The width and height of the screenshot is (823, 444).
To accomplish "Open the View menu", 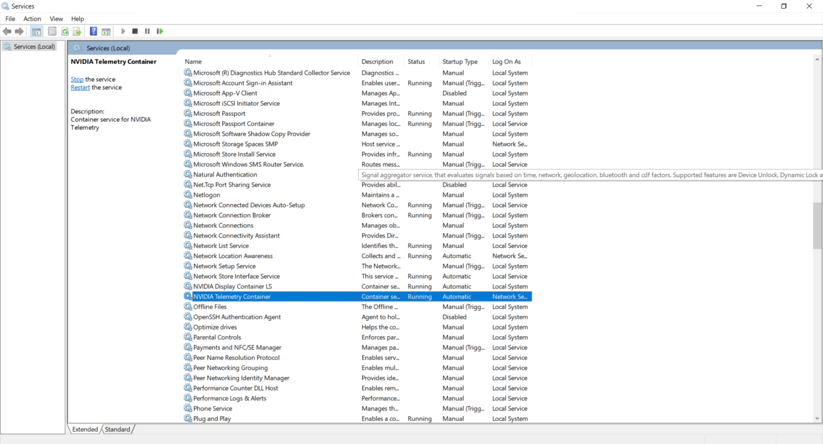I will click(x=56, y=19).
